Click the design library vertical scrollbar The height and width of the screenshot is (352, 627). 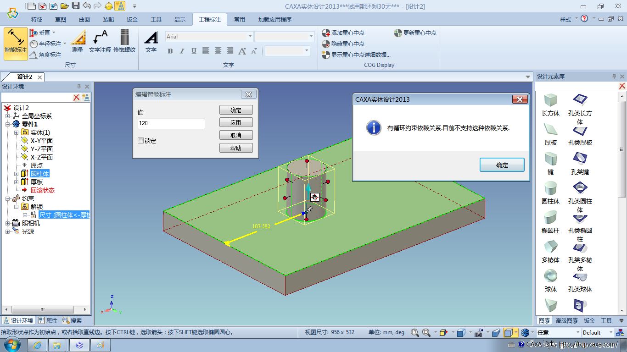[622, 149]
